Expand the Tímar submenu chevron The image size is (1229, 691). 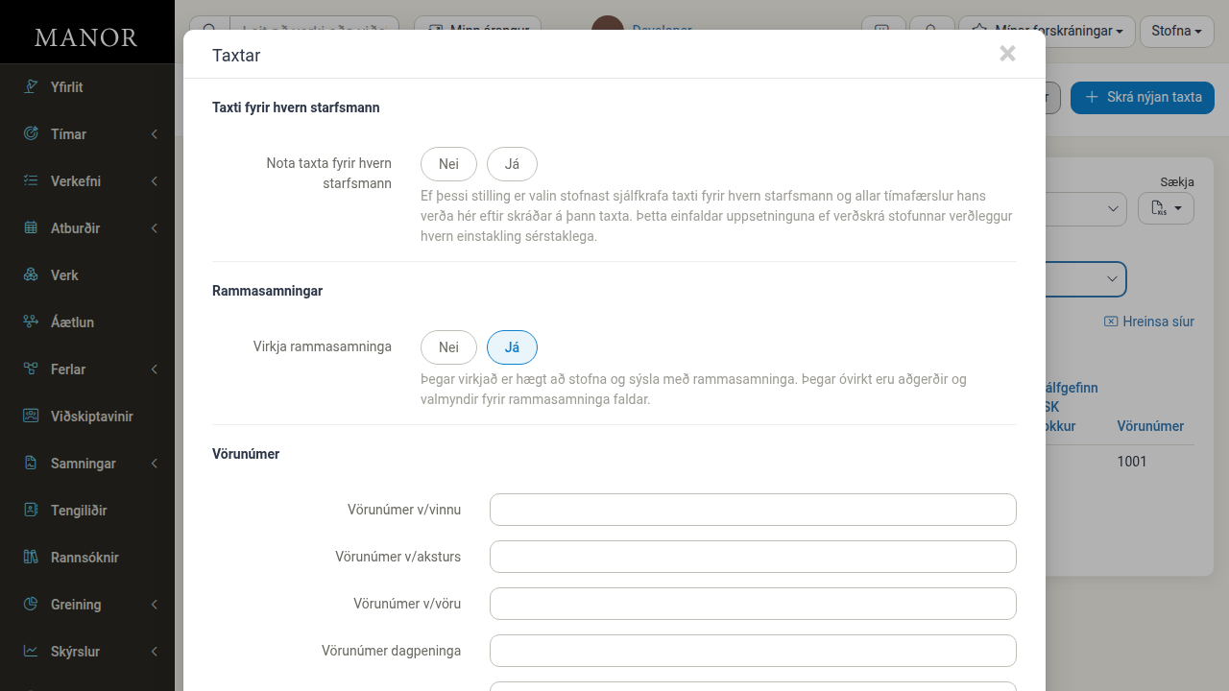click(x=155, y=134)
